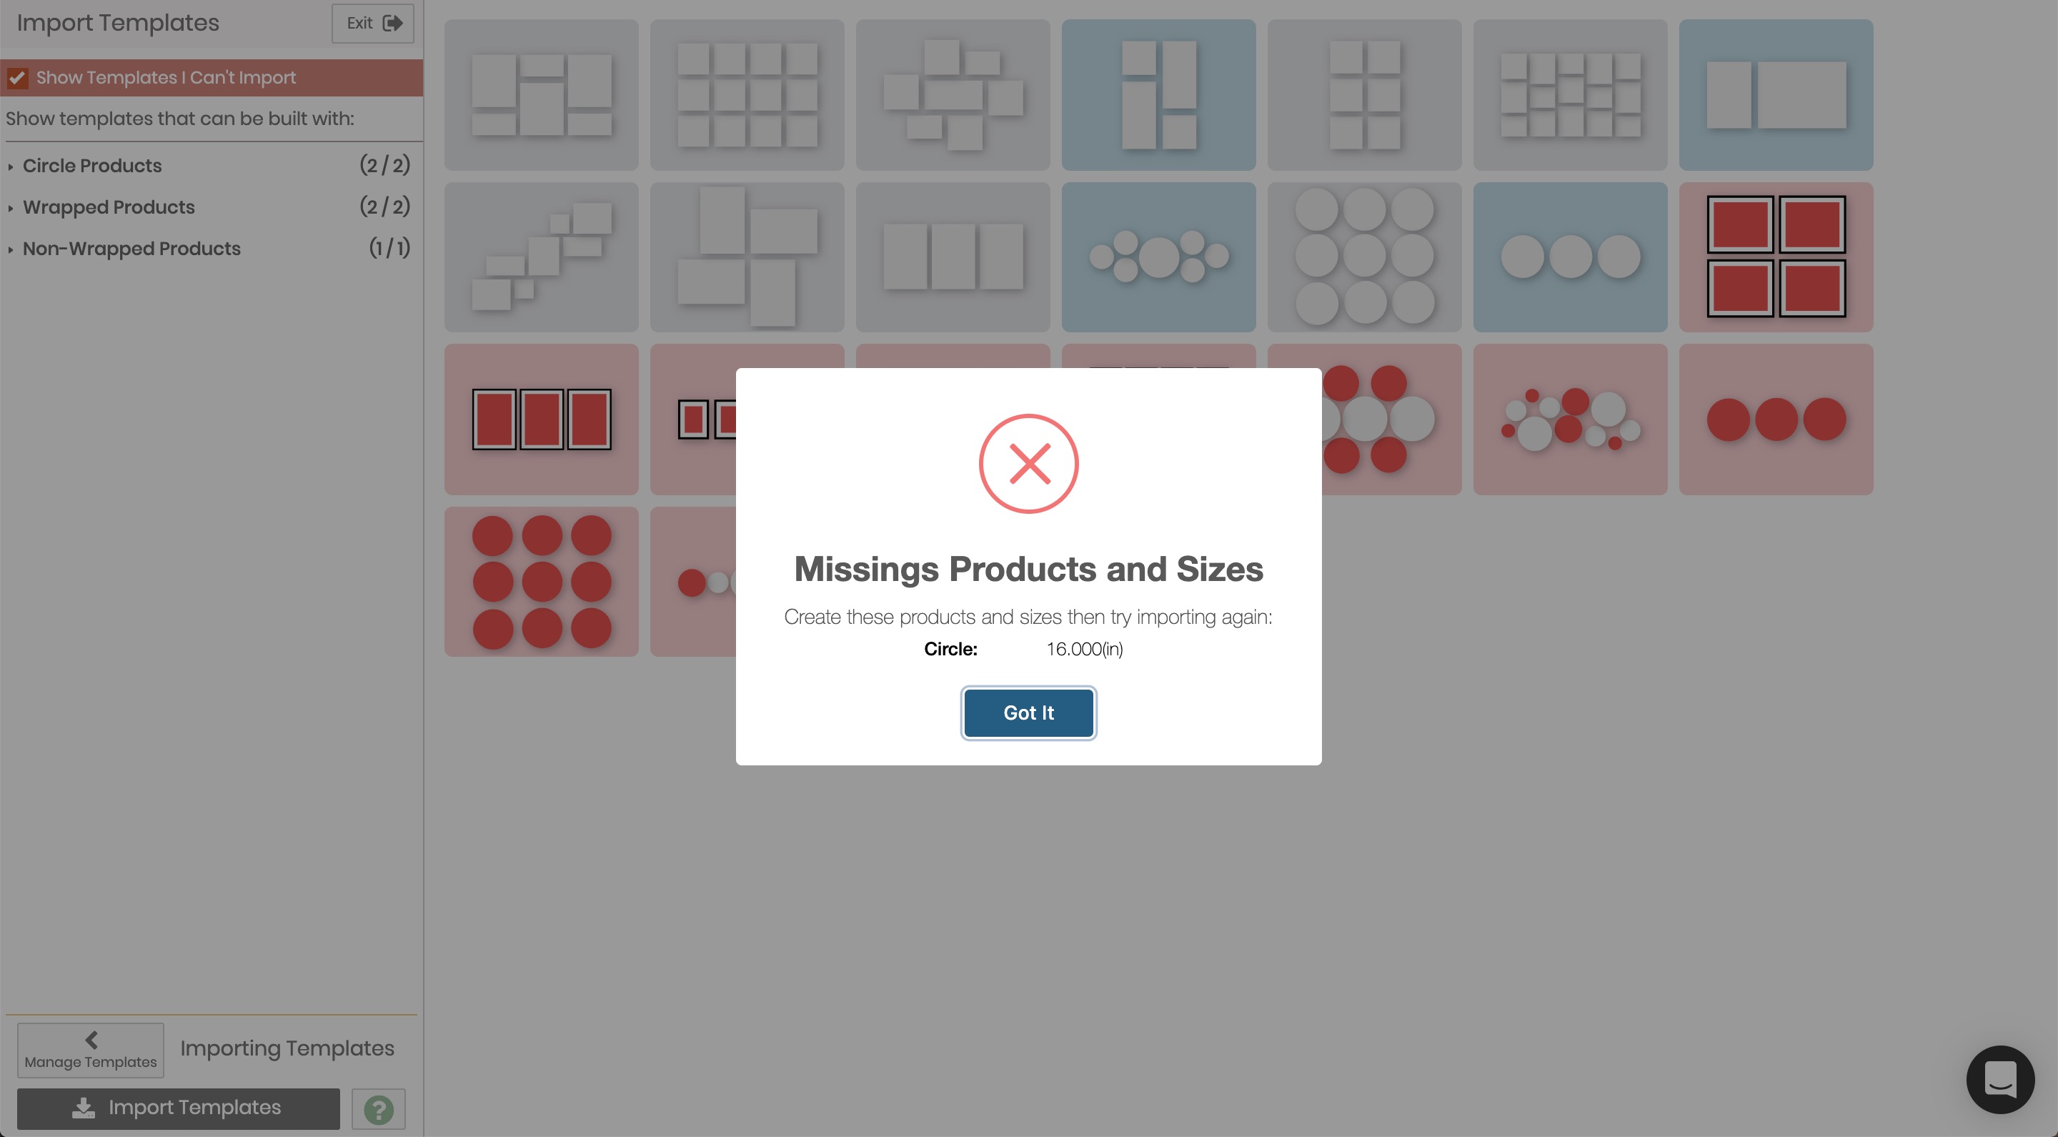The height and width of the screenshot is (1137, 2058).
Task: Select the nine red circles template
Action: (x=542, y=582)
